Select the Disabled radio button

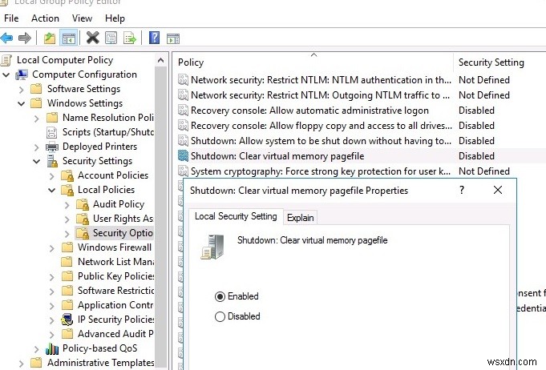coord(220,316)
